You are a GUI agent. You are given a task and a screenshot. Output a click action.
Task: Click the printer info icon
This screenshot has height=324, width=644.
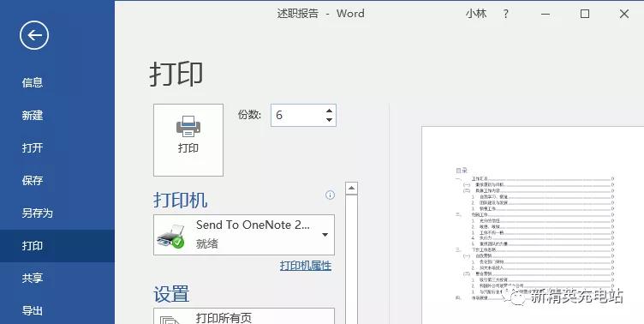[x=330, y=195]
